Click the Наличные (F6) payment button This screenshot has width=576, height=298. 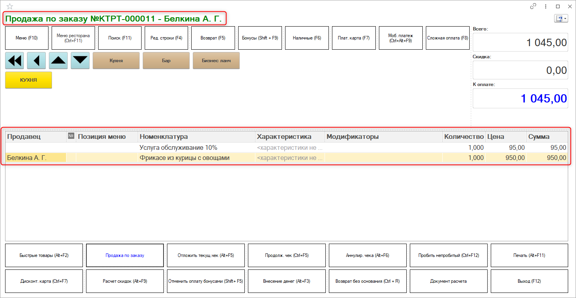(x=307, y=38)
